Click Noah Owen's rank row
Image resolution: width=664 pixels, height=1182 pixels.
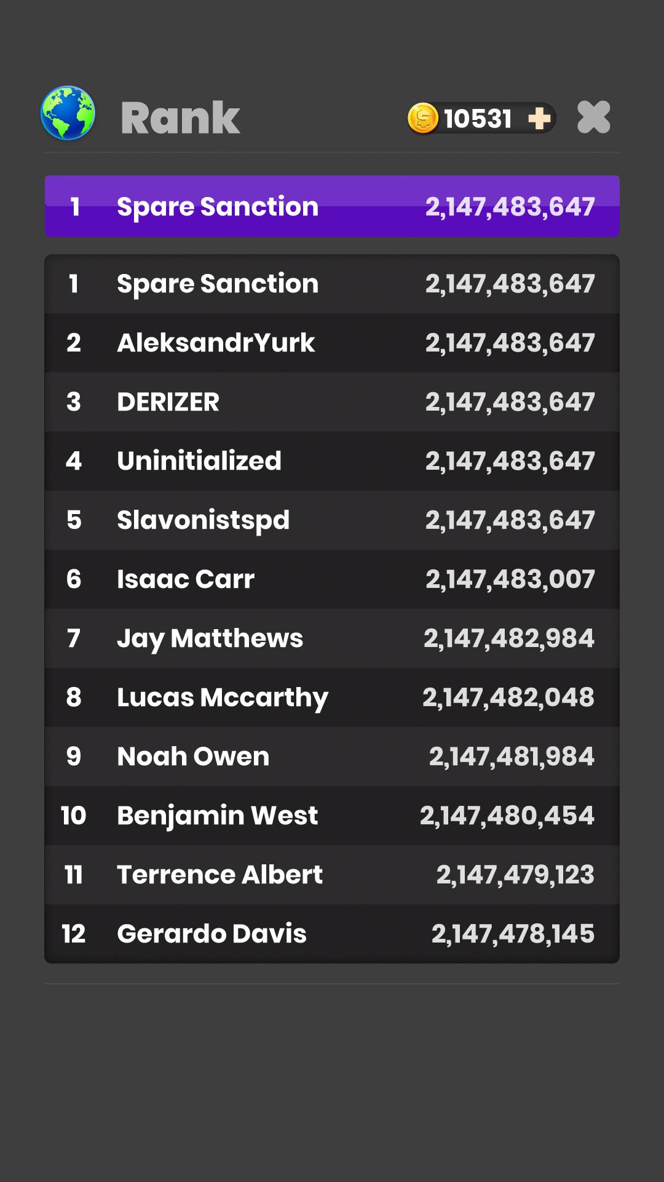tap(332, 757)
